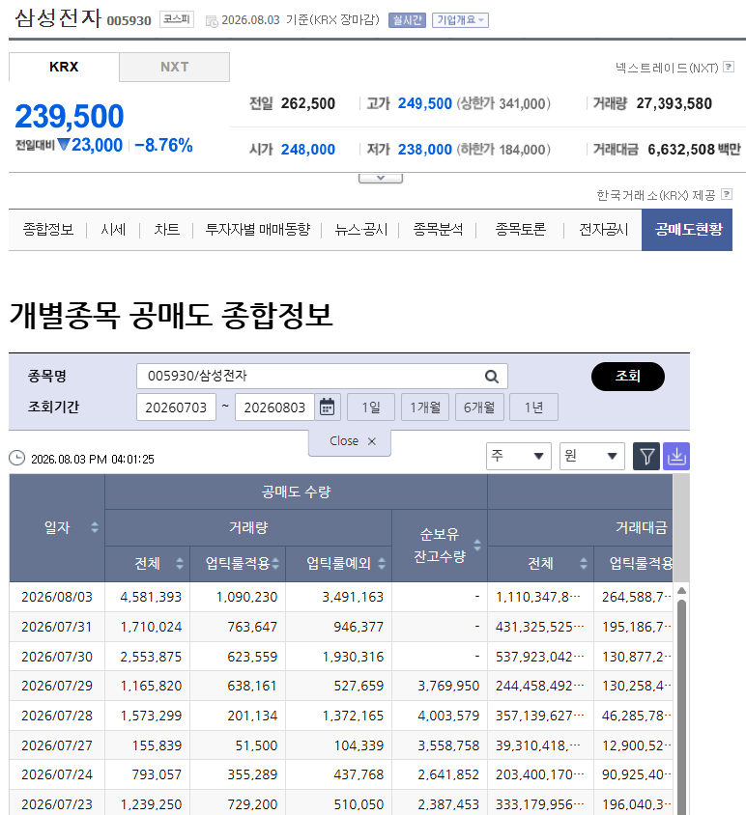Click the value 4,581,393 in the table

[151, 597]
